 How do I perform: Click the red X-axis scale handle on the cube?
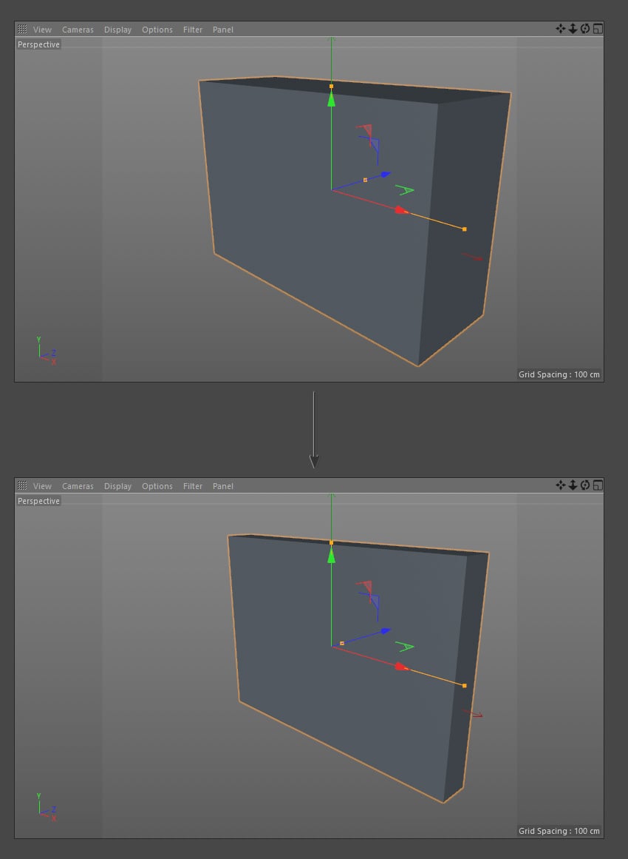tap(464, 229)
